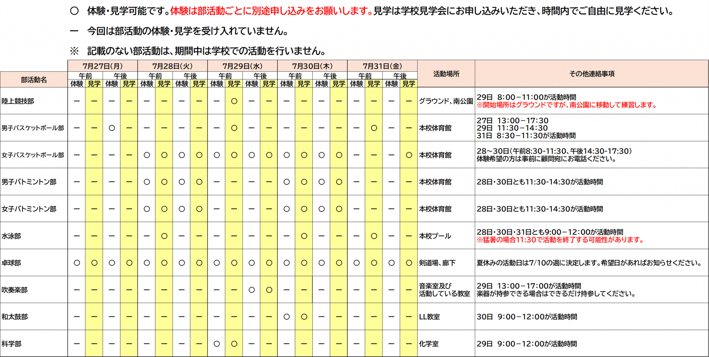Click the 体験希望の方は事前に顧問宛にお電話 note
The image size is (709, 357).
point(547,159)
